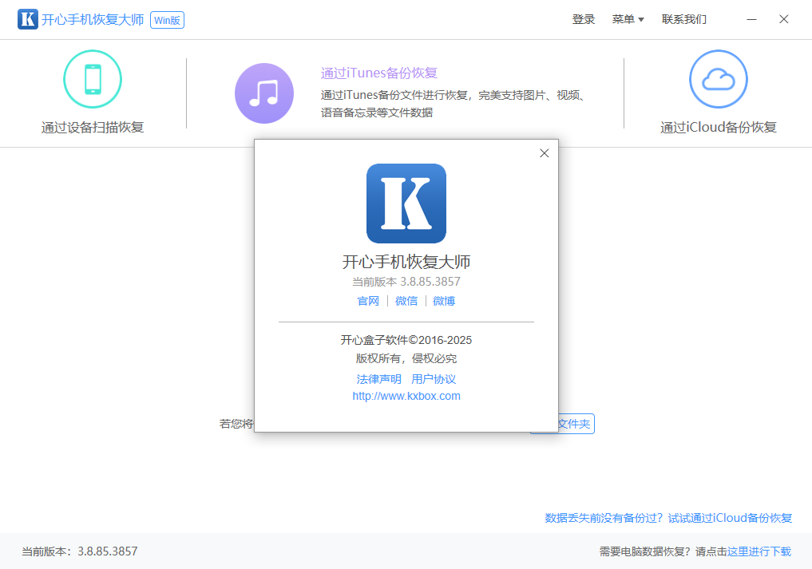Open the 官网 official site link
812x569 pixels.
(x=368, y=301)
